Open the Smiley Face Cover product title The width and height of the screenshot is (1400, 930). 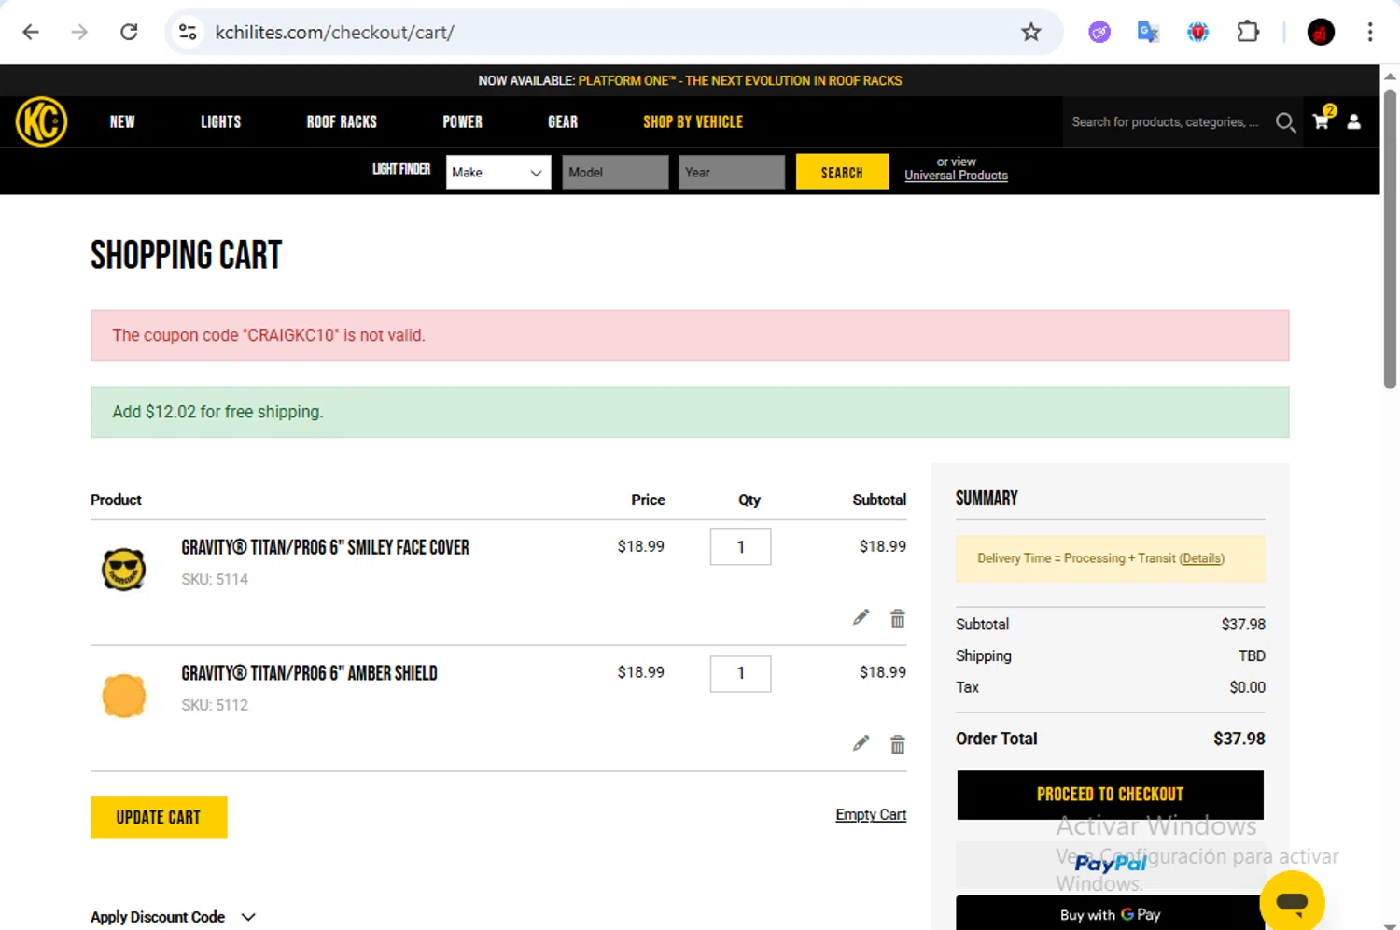point(325,547)
